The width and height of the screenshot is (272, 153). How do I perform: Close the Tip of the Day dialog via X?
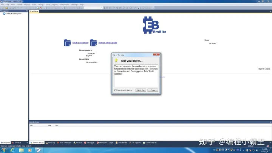pyautogui.click(x=156, y=54)
